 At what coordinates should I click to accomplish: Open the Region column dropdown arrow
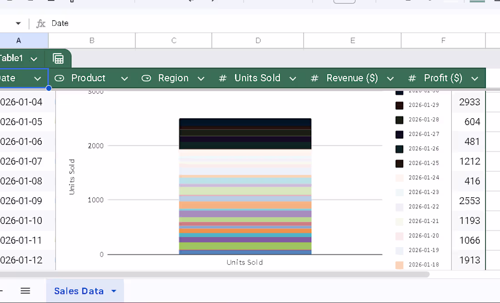click(x=201, y=79)
